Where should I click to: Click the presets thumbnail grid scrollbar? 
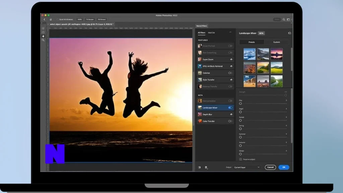click(291, 59)
